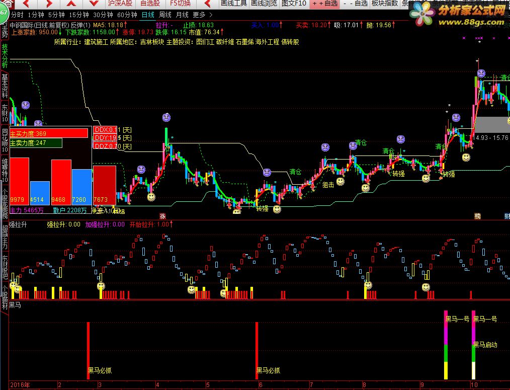Screen dimensions: 510x390
Task: Select 东财股吧 sidebar tab
Action: click(5, 267)
